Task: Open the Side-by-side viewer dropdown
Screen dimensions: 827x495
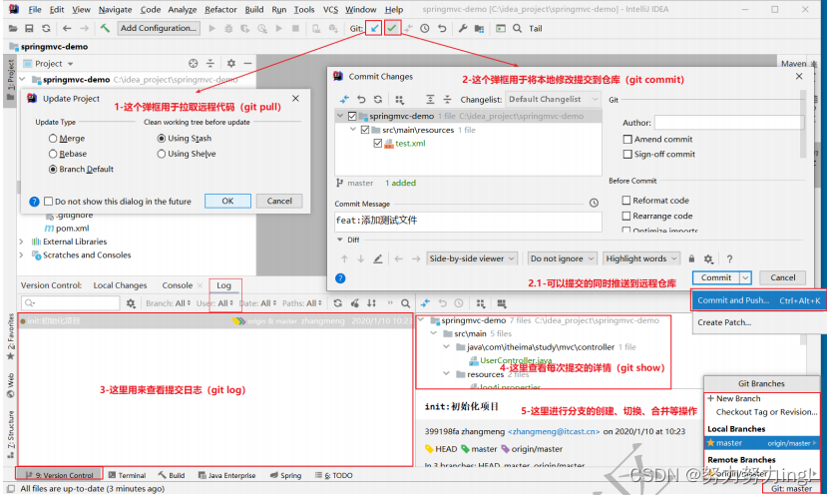Action: pos(472,258)
